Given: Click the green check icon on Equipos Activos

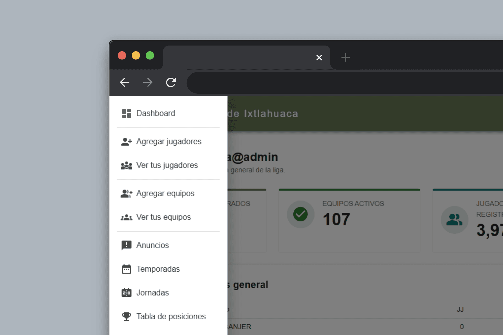Looking at the screenshot, I should point(300,214).
